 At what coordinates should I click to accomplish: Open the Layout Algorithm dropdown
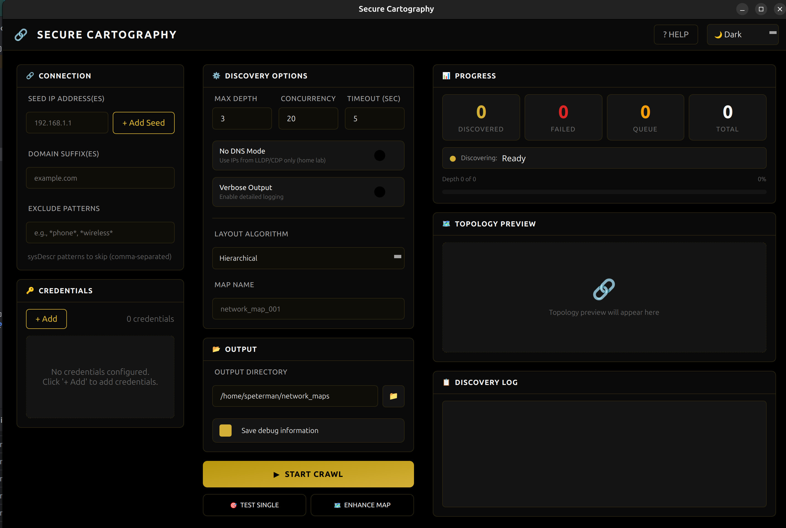pyautogui.click(x=308, y=258)
